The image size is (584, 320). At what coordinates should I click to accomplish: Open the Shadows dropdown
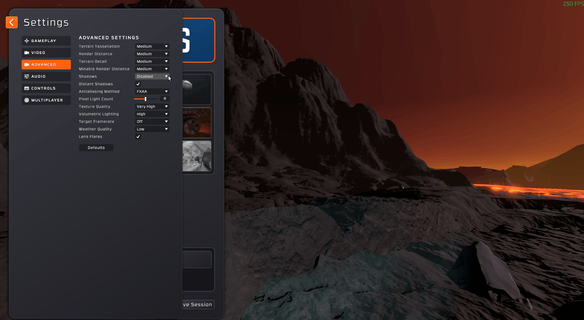152,76
